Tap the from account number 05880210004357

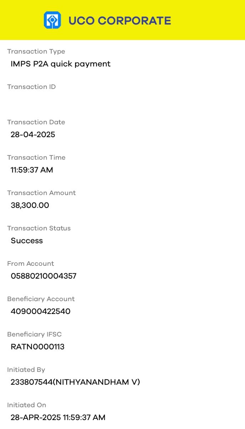[43, 276]
